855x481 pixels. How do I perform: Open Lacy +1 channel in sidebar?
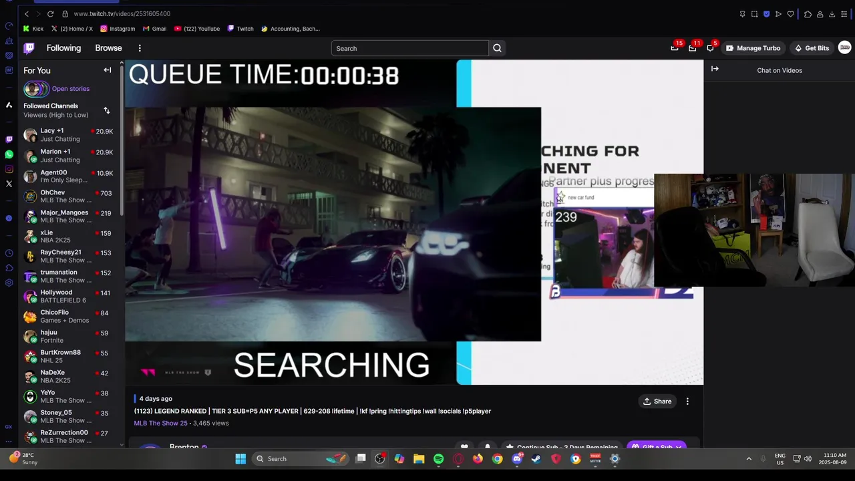tap(69, 135)
